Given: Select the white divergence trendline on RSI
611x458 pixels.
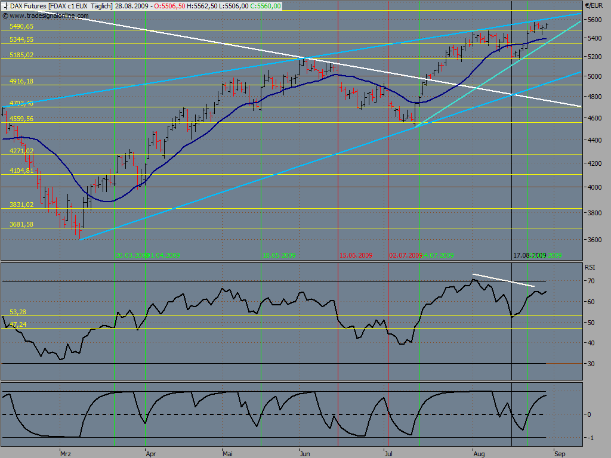Looking at the screenshot, I should (504, 280).
